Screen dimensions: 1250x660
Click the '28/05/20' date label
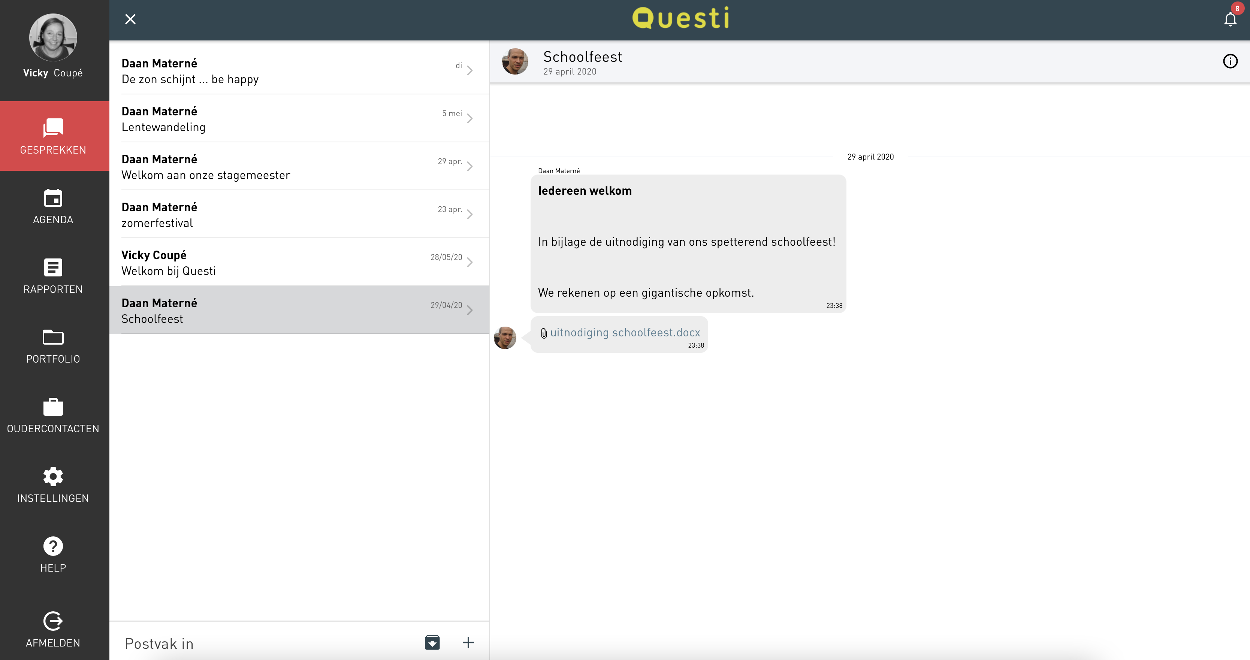(x=446, y=257)
